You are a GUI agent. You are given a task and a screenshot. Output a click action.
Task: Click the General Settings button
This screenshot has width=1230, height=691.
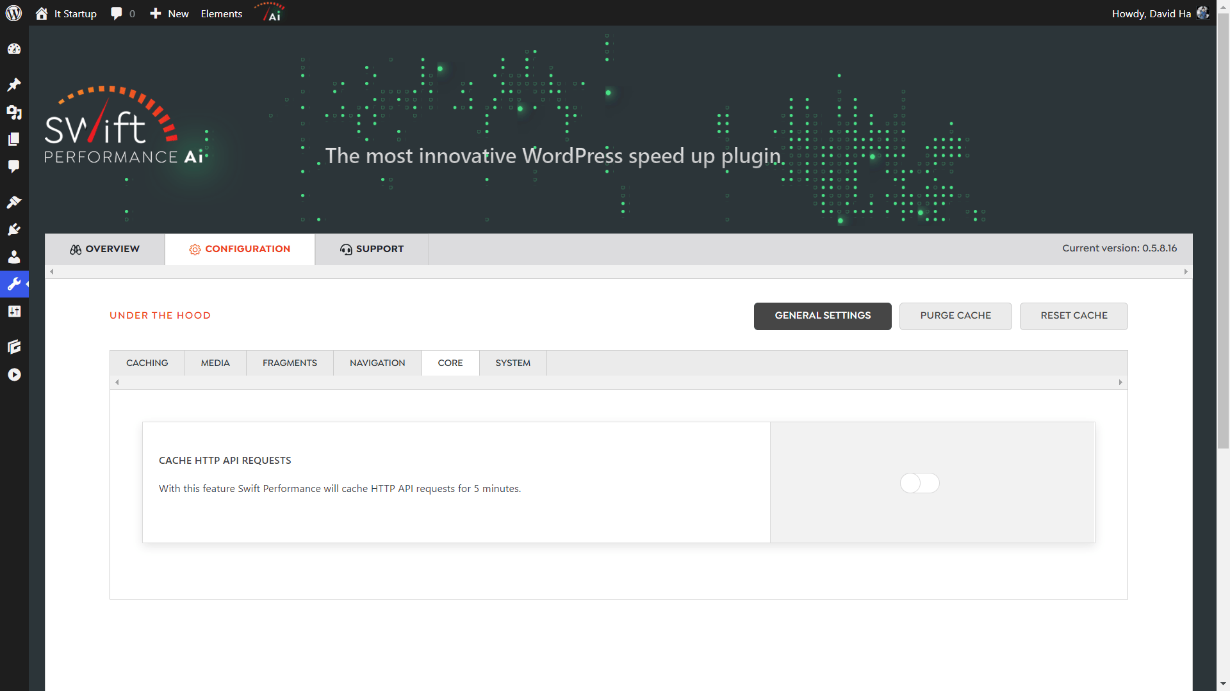pos(823,316)
